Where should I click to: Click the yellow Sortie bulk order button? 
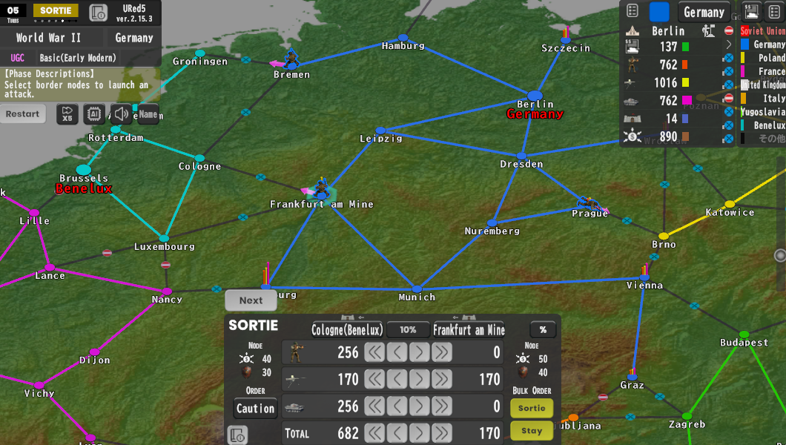532,408
